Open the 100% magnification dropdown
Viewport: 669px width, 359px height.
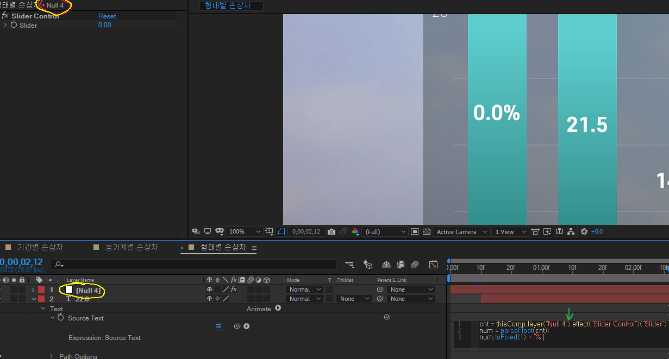(245, 231)
